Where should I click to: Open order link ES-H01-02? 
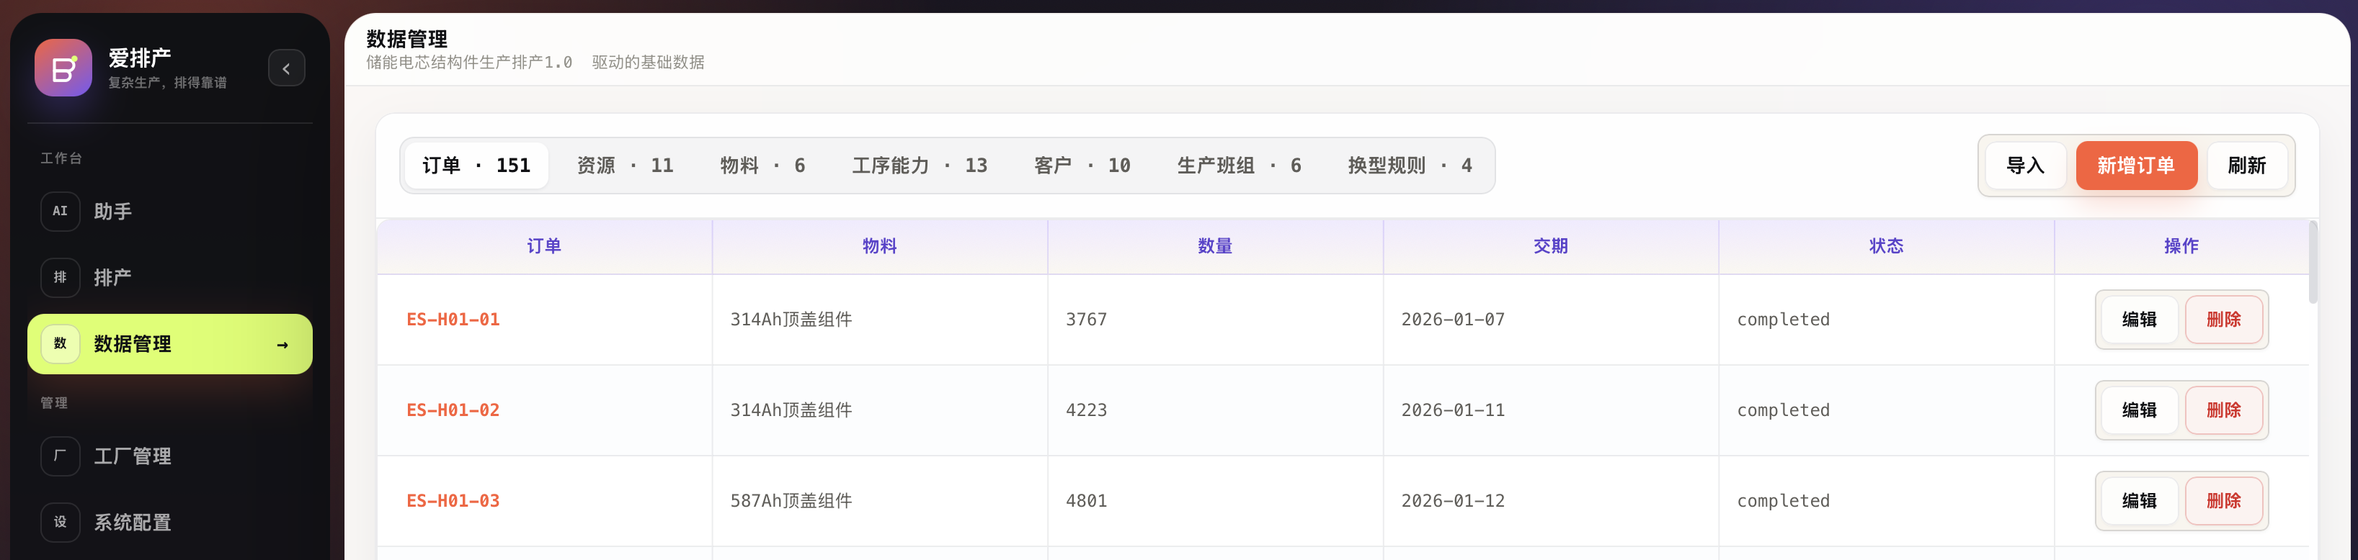(453, 410)
